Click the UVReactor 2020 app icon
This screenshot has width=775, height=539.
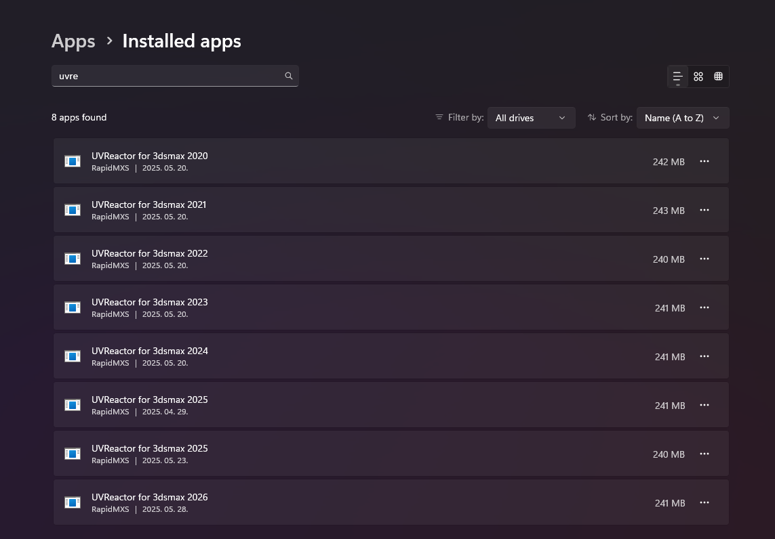point(72,161)
